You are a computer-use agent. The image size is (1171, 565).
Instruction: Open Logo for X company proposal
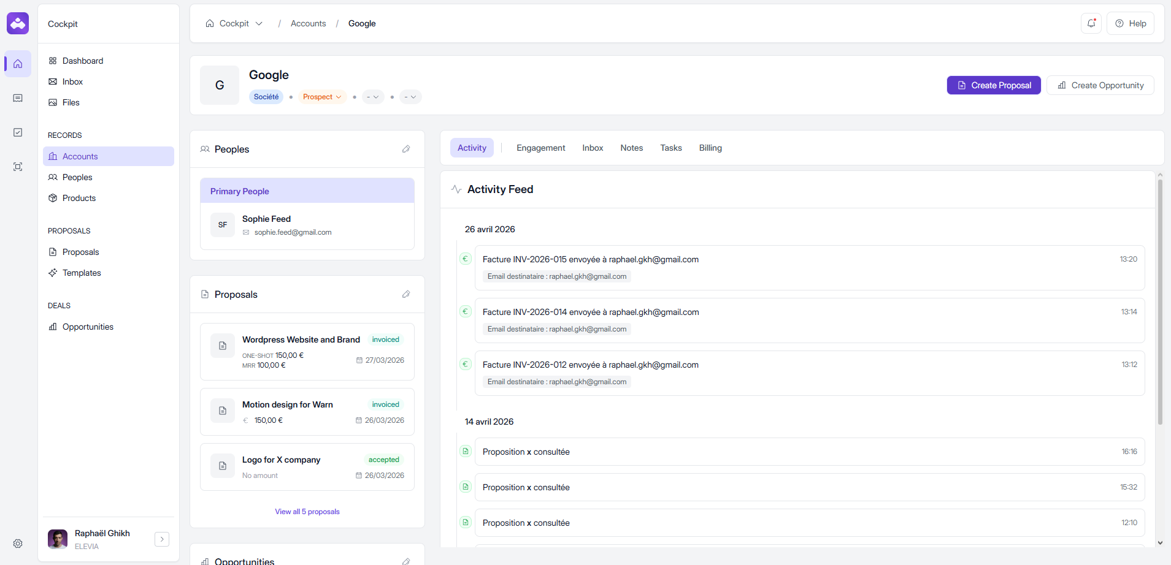307,467
